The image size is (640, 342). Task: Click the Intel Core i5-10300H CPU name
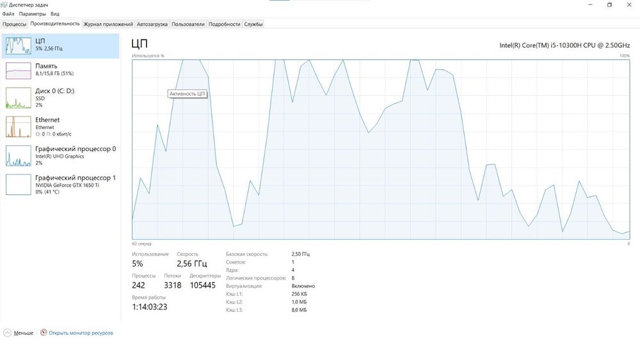564,45
